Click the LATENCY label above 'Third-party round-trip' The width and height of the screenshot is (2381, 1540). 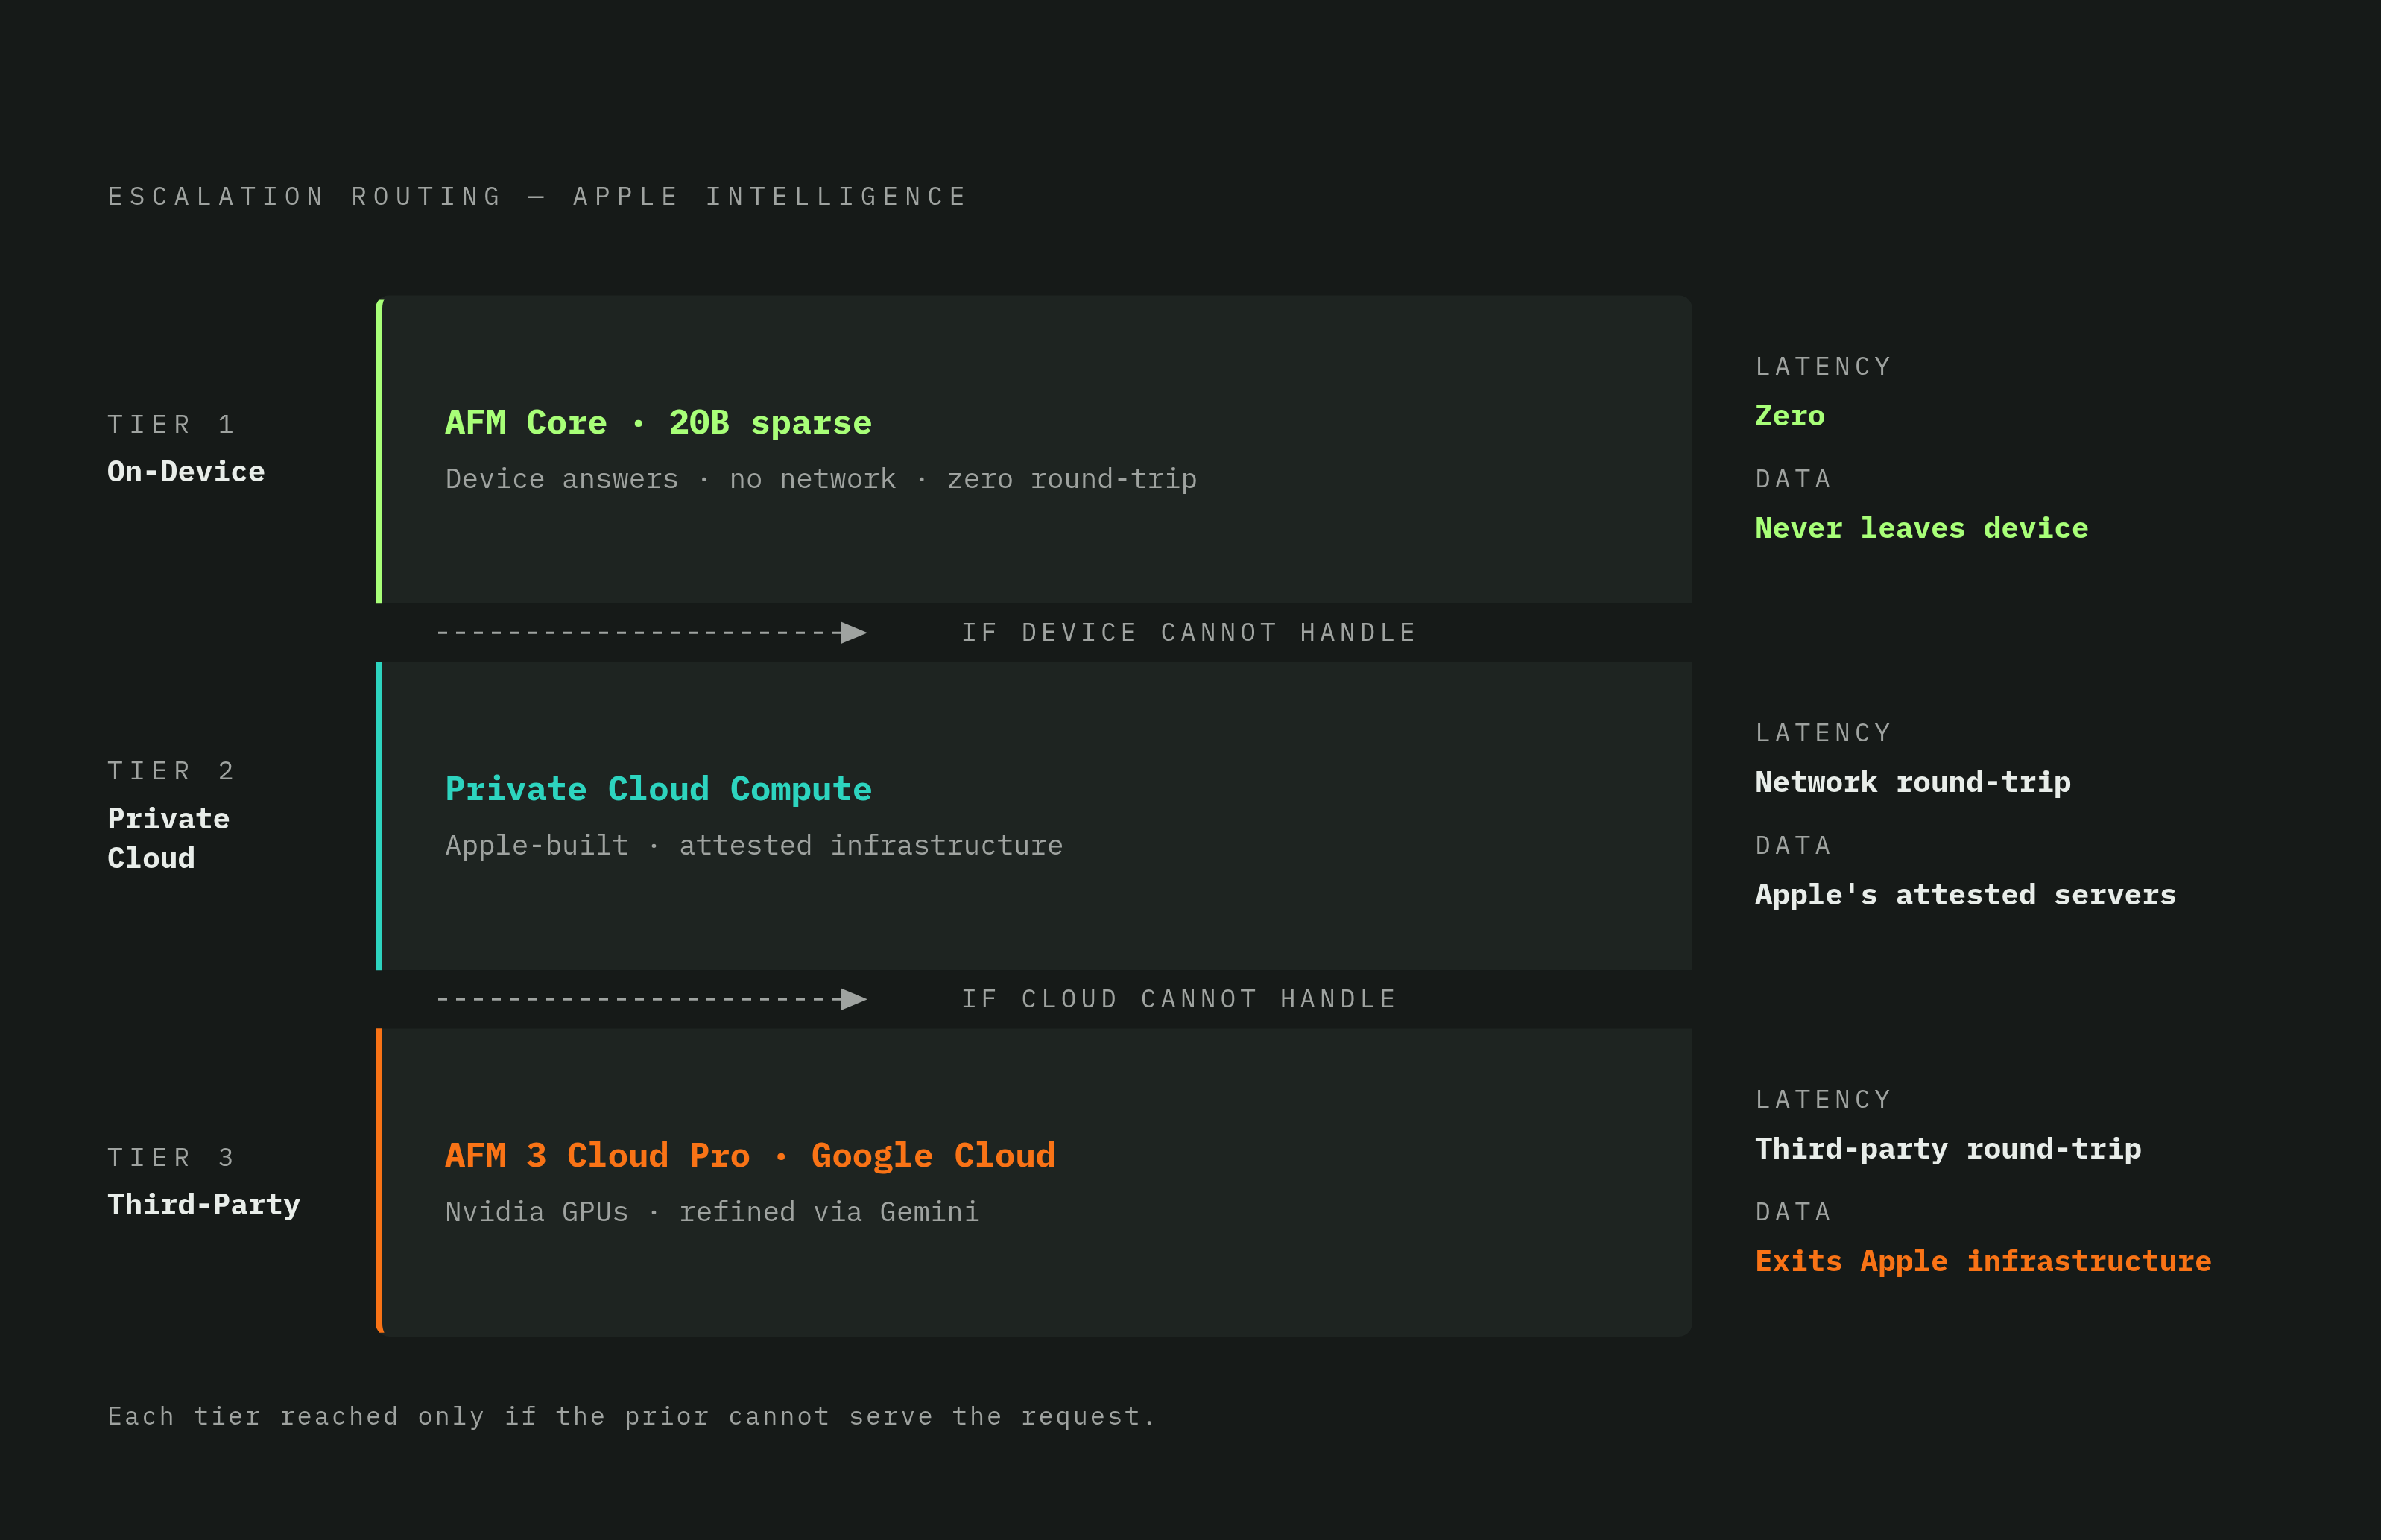[1823, 1100]
